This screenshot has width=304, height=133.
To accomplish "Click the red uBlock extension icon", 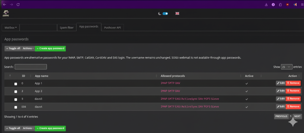I will (287, 4).
